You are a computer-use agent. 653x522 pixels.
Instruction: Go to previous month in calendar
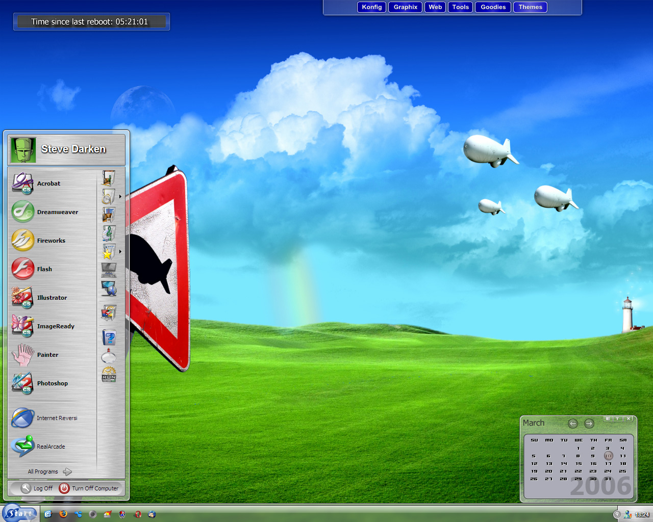click(x=573, y=424)
